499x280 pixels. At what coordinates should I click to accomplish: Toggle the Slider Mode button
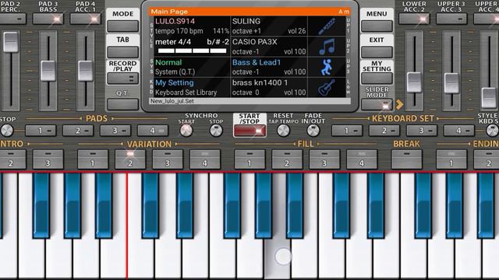tap(377, 104)
